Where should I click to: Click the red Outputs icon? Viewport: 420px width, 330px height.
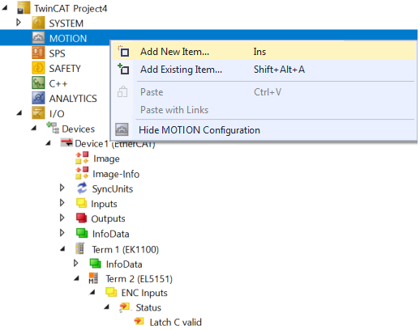click(81, 218)
